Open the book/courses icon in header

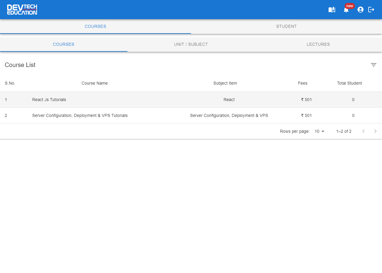(x=332, y=10)
